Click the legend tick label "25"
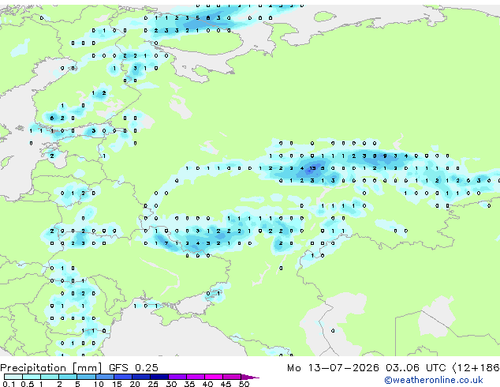 153,384
